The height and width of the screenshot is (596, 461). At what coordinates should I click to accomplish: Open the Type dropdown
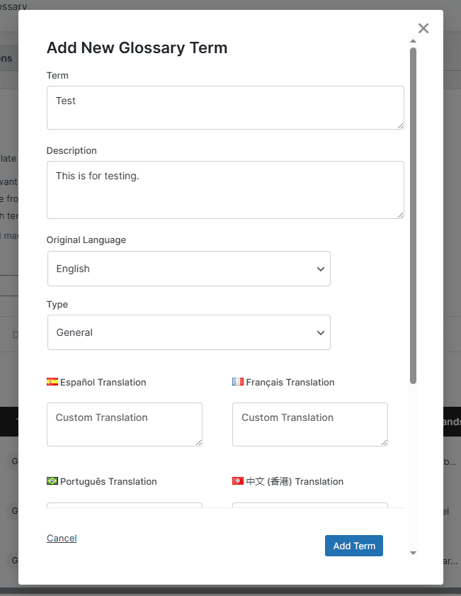188,332
